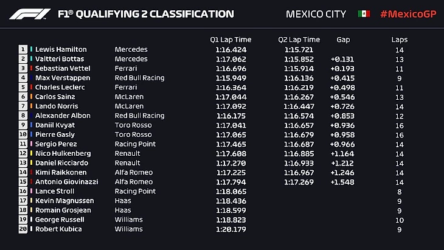Click Robert Kubica's driver name
The width and height of the screenshot is (444, 250).
click(x=59, y=229)
